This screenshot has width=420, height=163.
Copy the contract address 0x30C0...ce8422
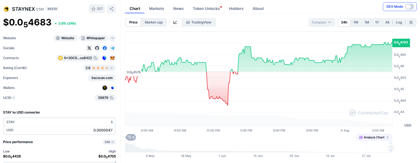coord(95,58)
